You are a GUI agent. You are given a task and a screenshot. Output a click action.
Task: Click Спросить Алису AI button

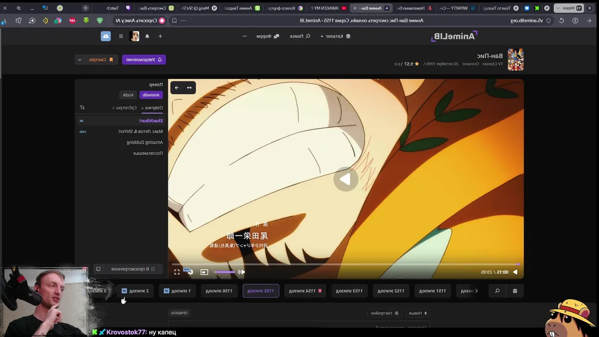140,21
